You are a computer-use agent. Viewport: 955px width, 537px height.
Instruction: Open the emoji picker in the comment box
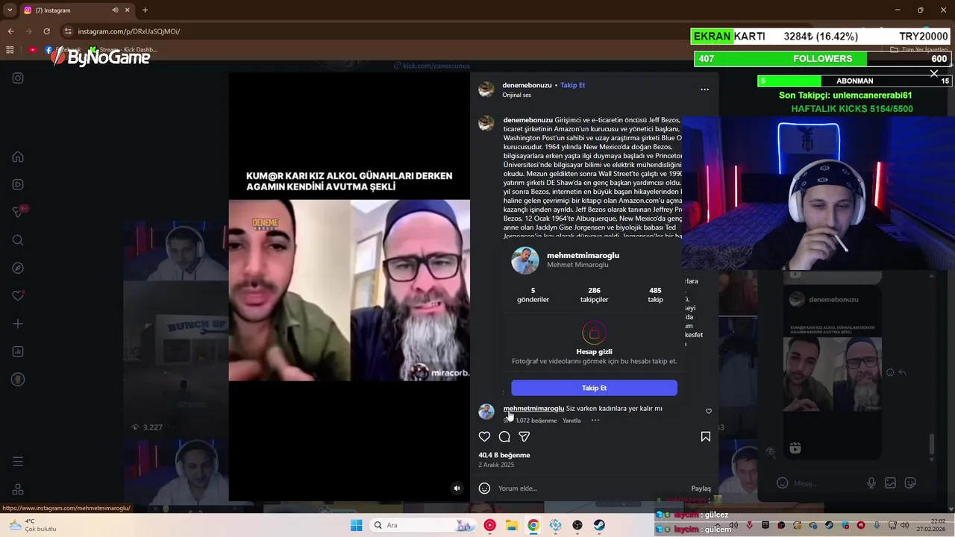point(484,489)
